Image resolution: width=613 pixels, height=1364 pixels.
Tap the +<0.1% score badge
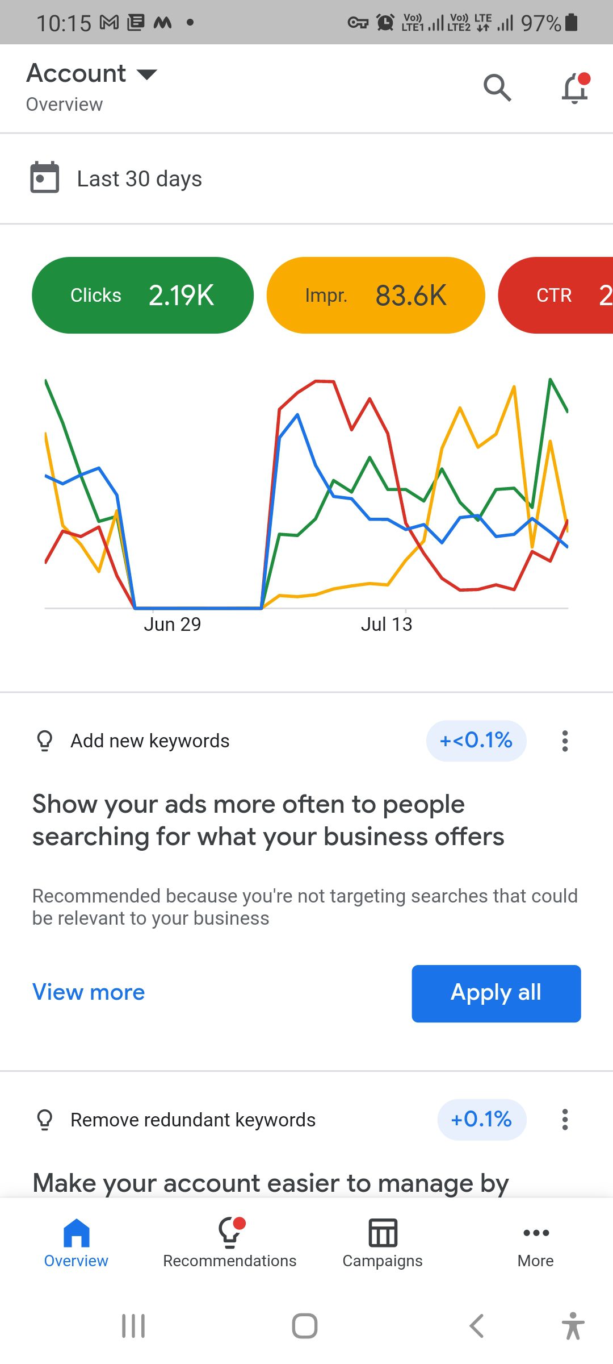476,741
